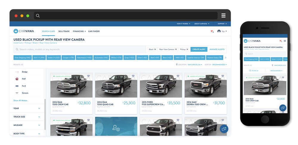The width and height of the screenshot is (298, 145).
Task: Remove the Black filter chip with its X
Action: (155, 49)
